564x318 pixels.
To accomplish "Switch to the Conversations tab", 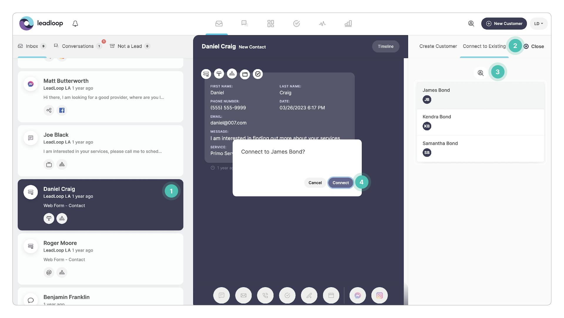I will [x=78, y=46].
